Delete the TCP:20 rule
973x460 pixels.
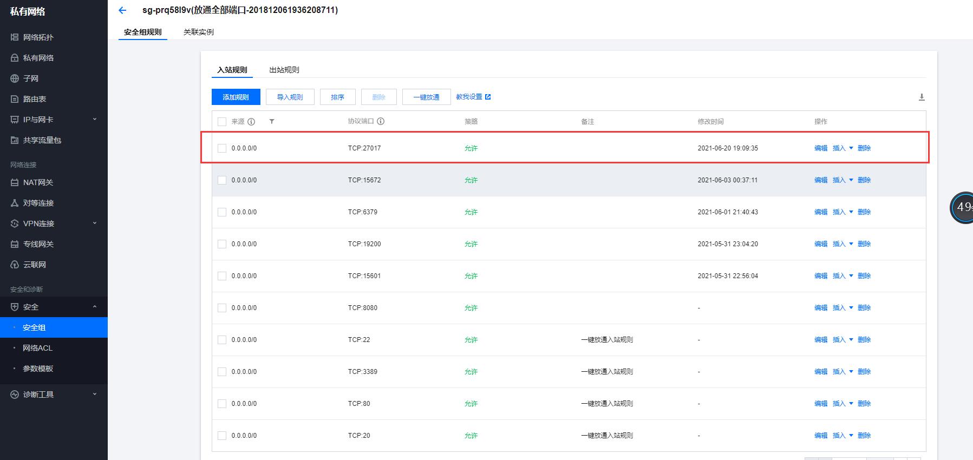[864, 436]
